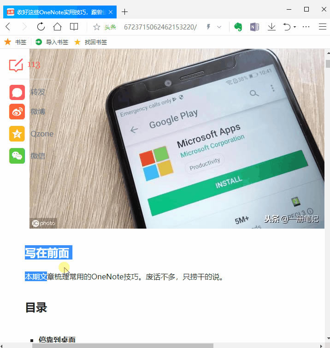Open the three-dot more tools menu
The height and width of the screenshot is (348, 330).
(x=306, y=27)
